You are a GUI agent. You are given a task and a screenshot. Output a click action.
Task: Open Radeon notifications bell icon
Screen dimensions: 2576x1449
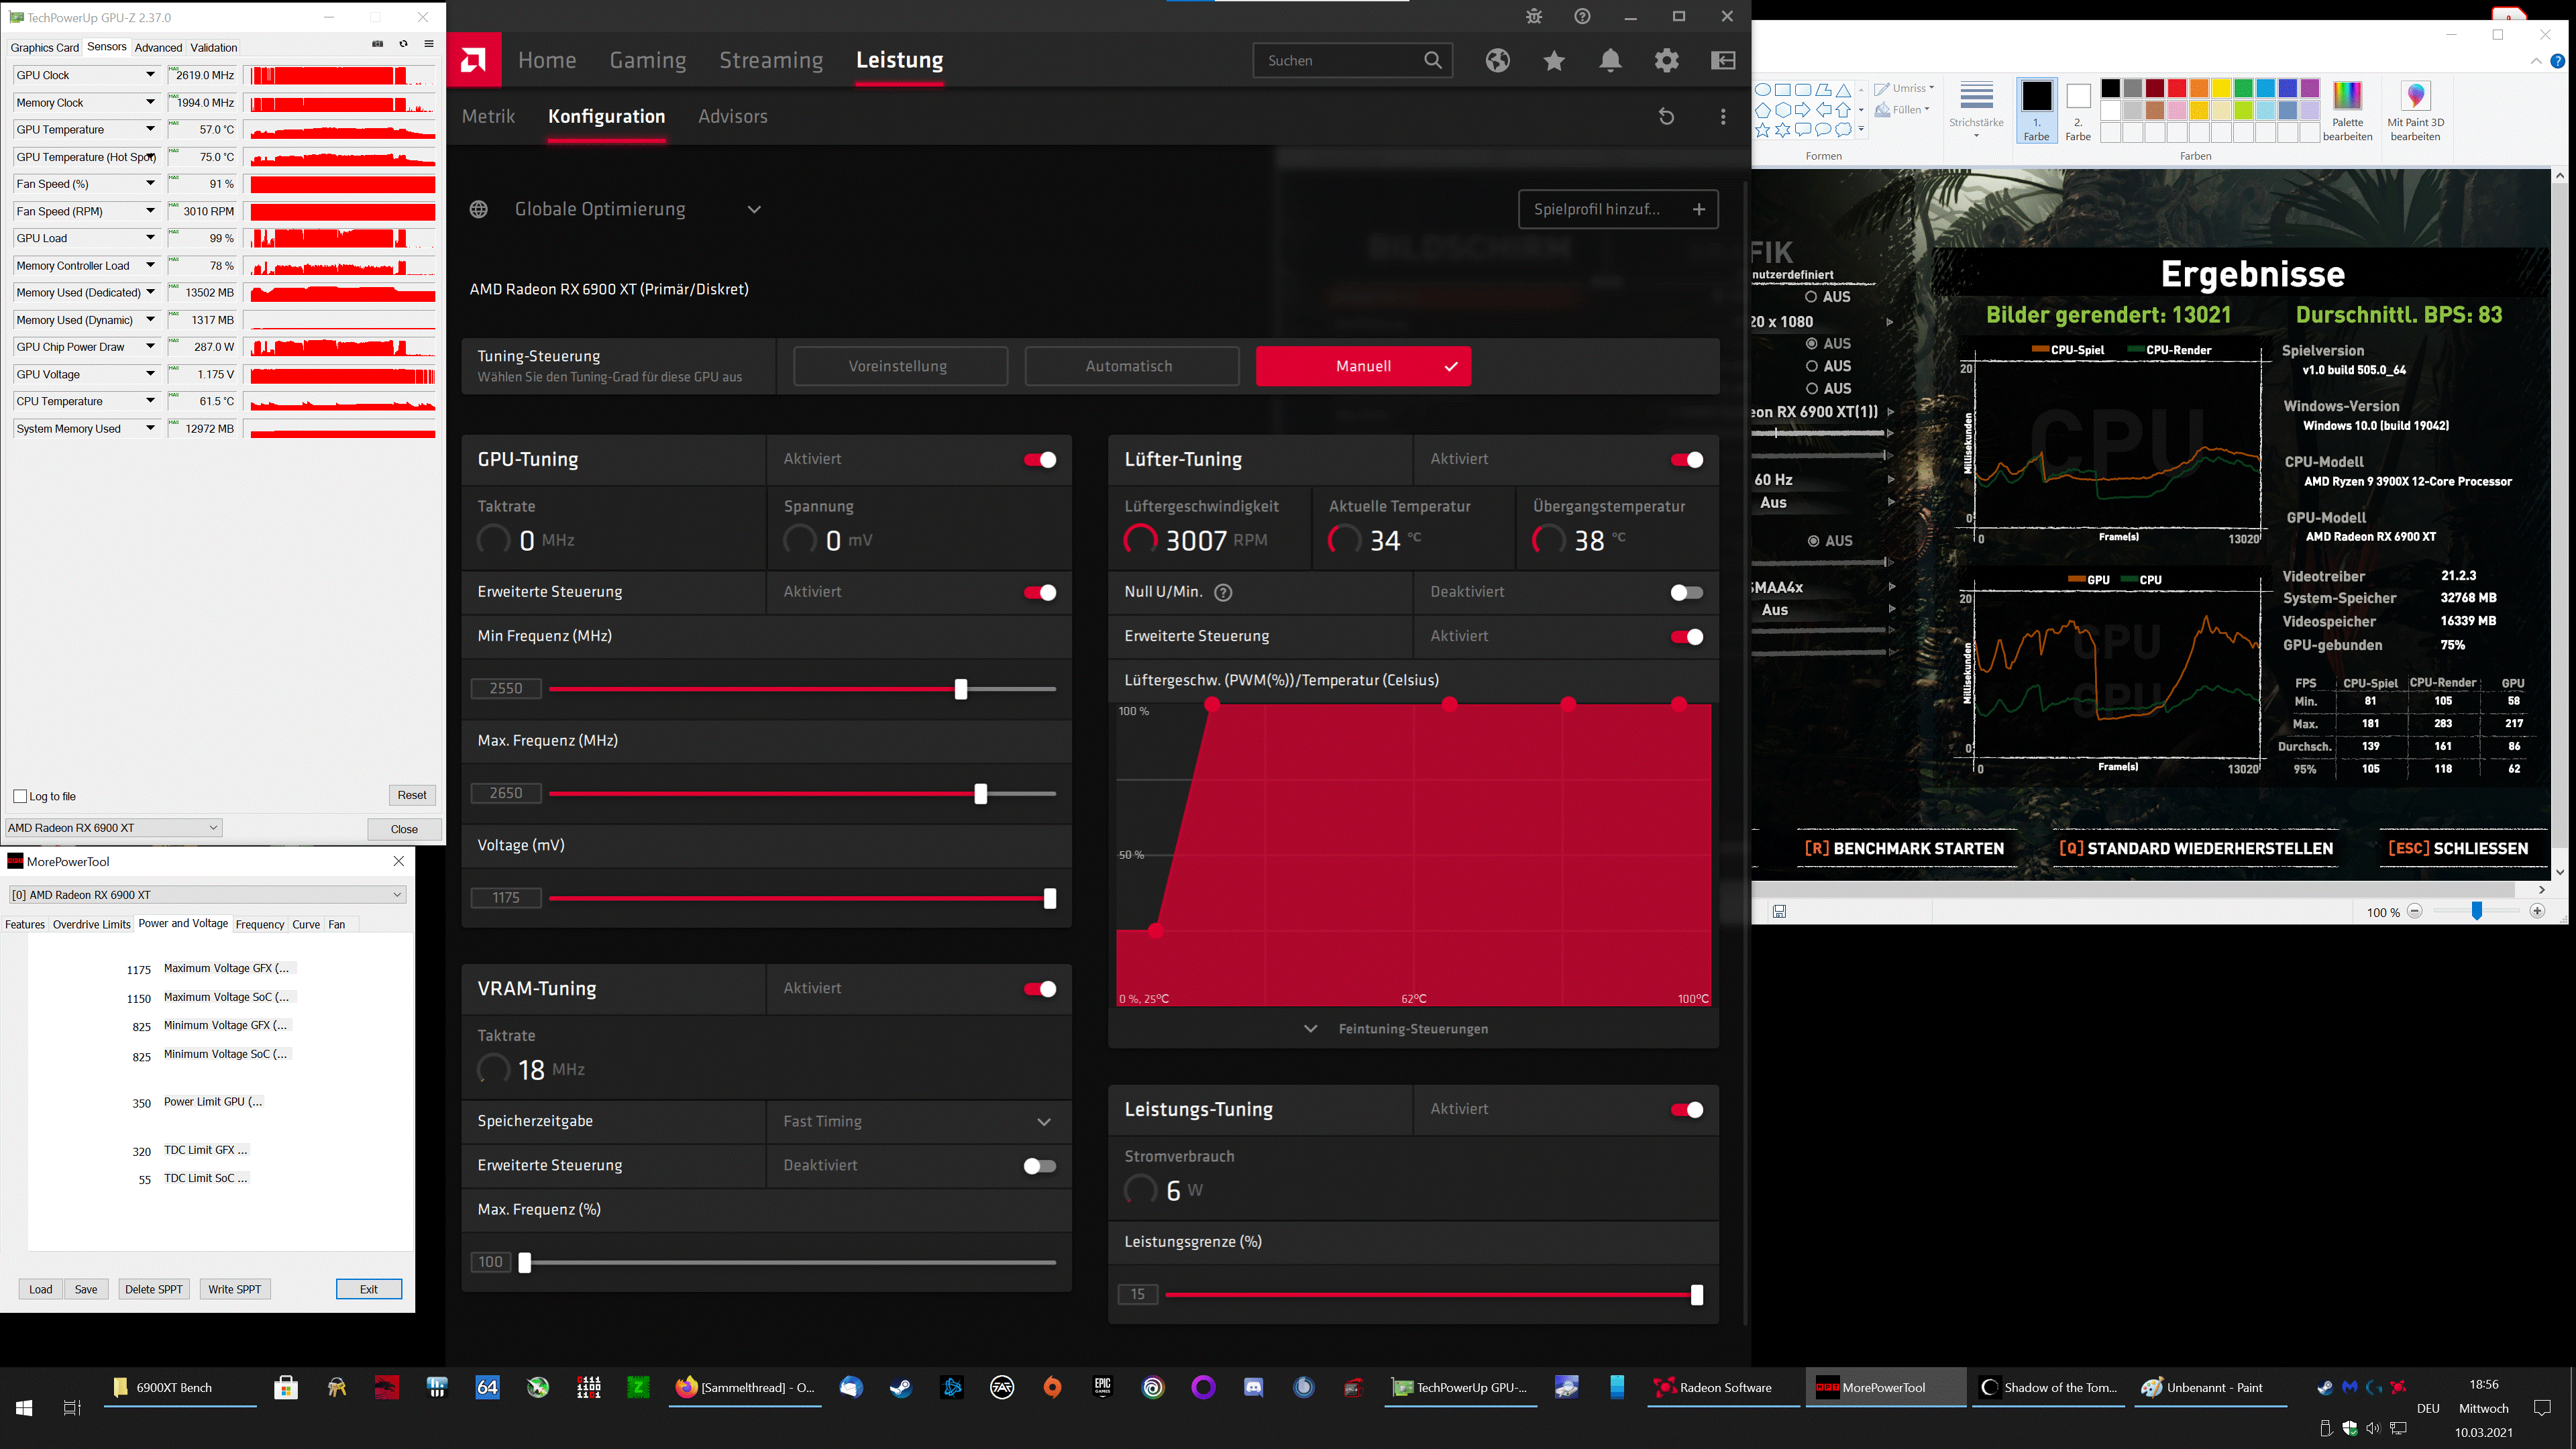pos(1610,60)
